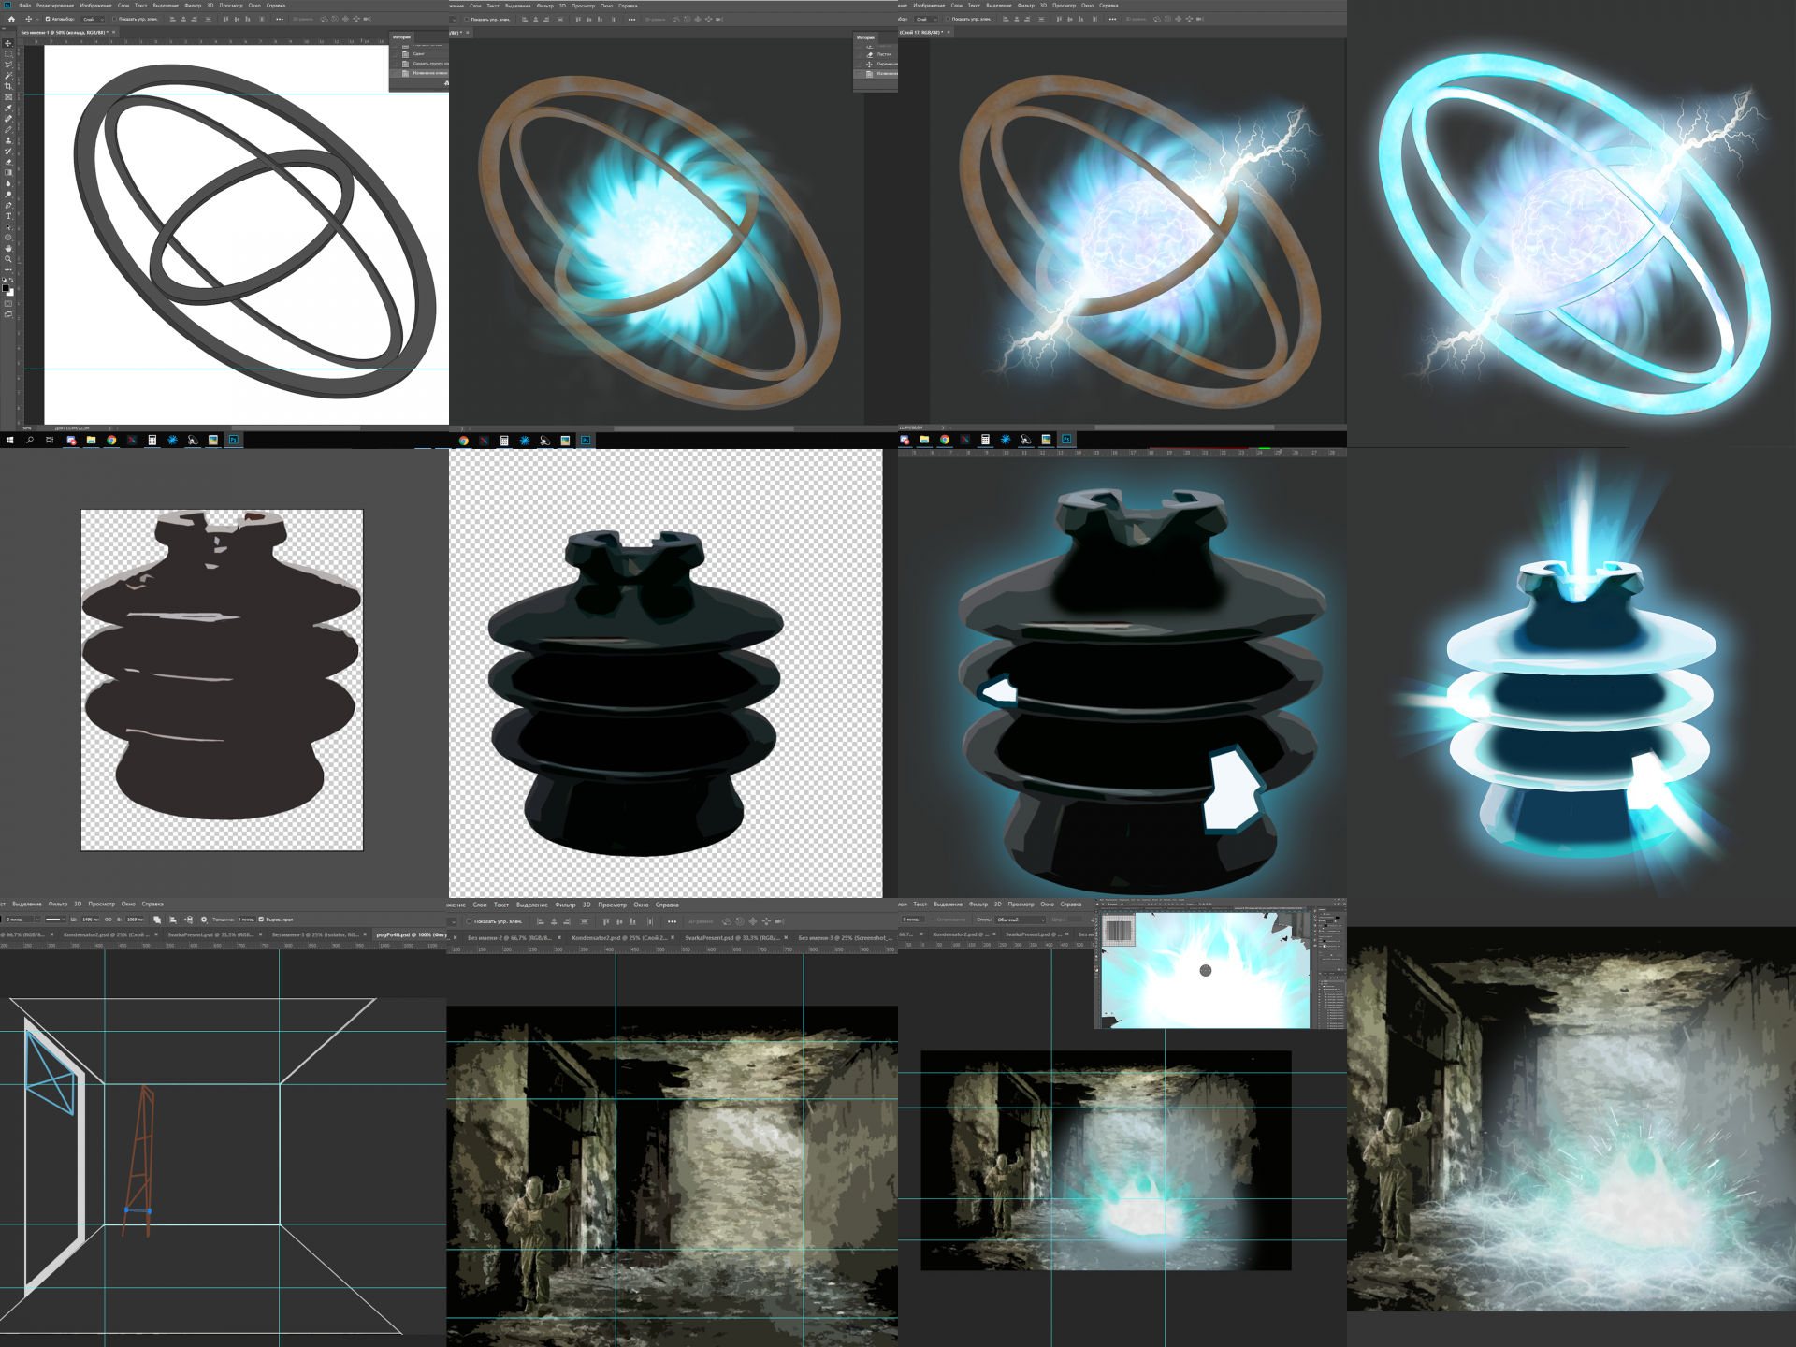
Task: Select the Ellipse shape tool
Action: [7, 237]
